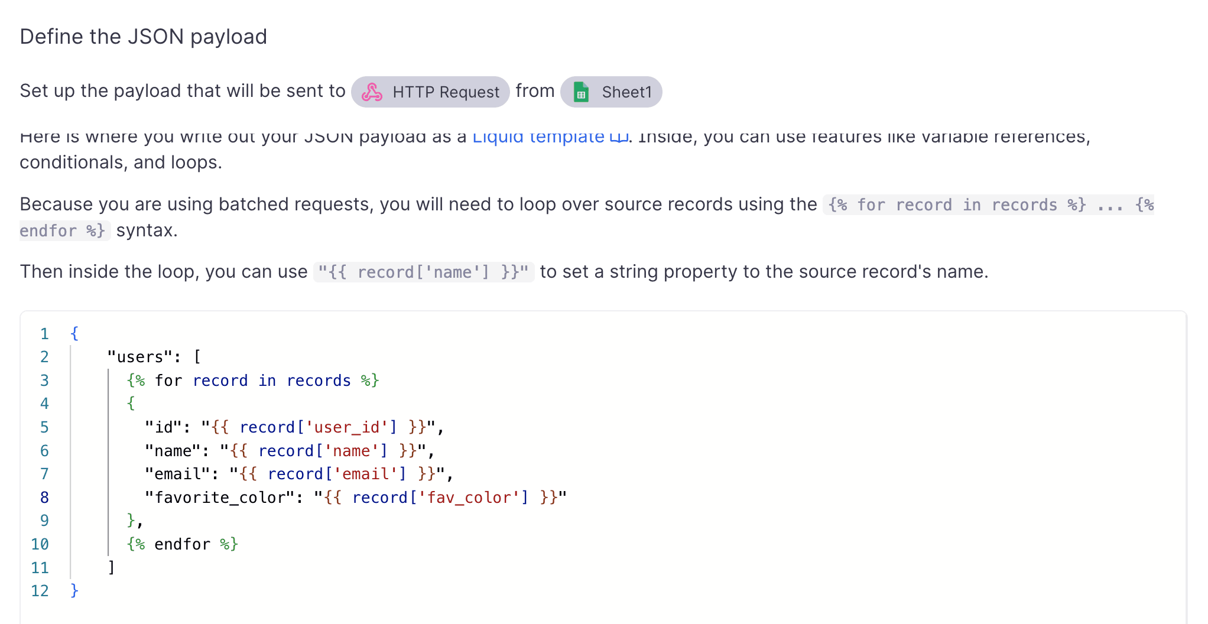This screenshot has width=1208, height=624.
Task: Click the "users" key on line 2
Action: [x=140, y=356]
